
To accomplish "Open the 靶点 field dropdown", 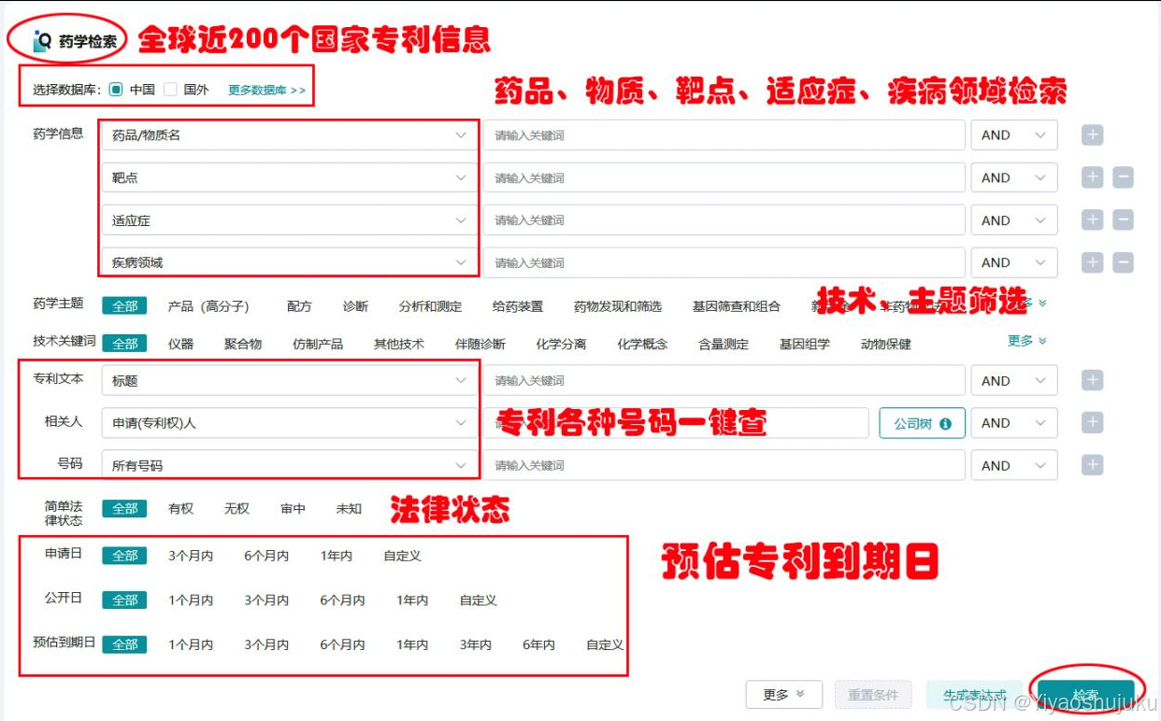I will pos(289,177).
